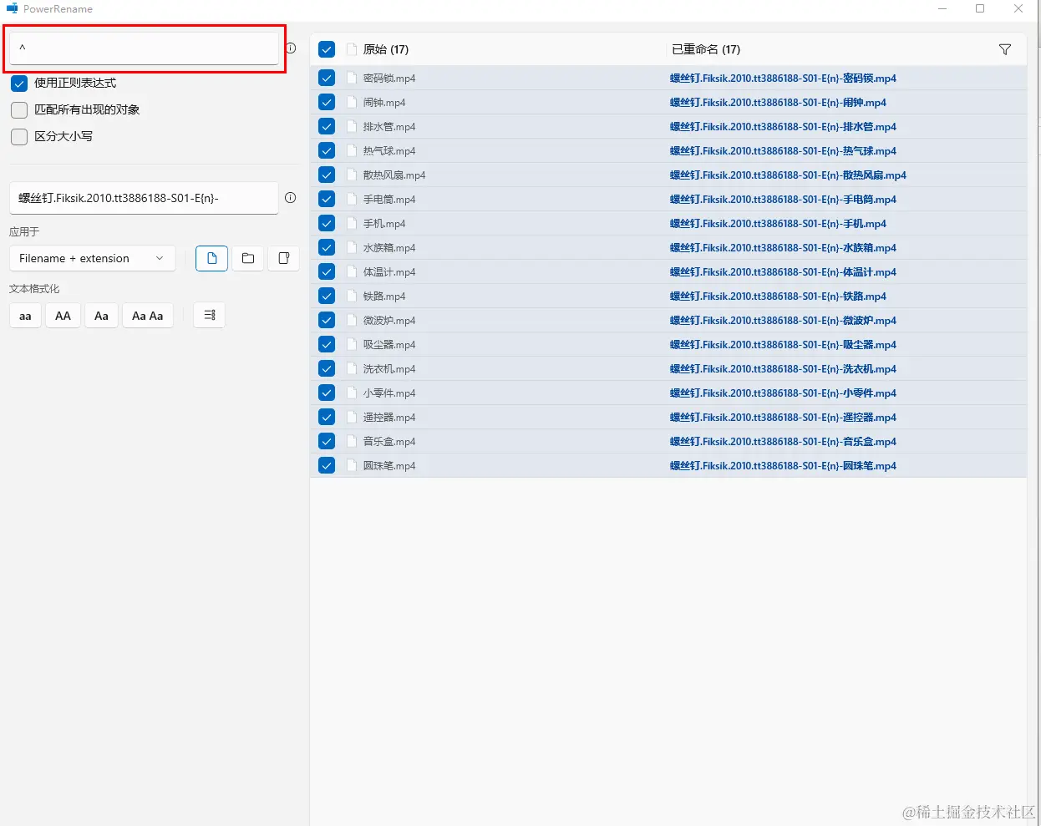Uncheck the 水族箱.mp4 checkbox

327,248
